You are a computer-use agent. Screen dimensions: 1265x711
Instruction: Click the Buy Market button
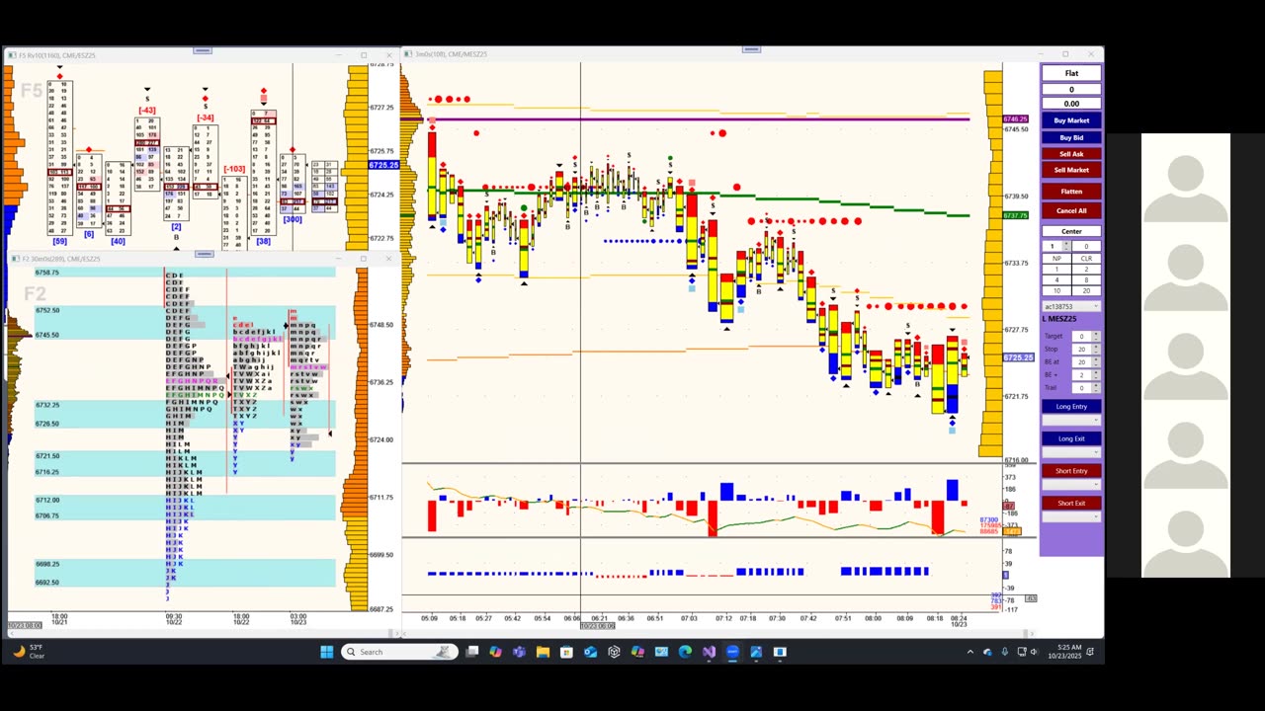1071,120
